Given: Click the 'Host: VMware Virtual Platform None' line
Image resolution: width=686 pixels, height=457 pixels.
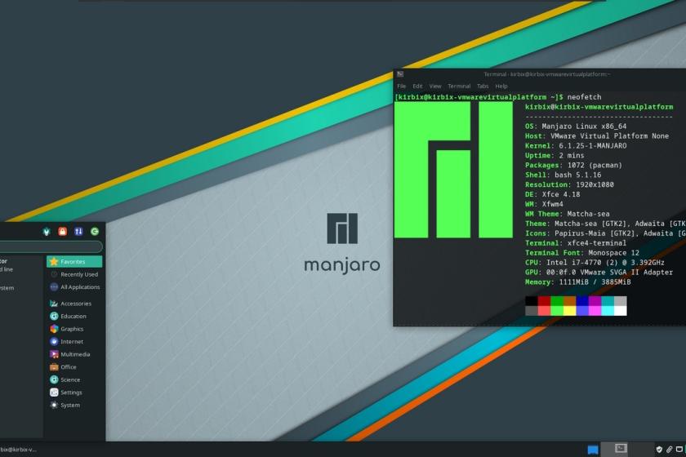Looking at the screenshot, I should coord(597,136).
